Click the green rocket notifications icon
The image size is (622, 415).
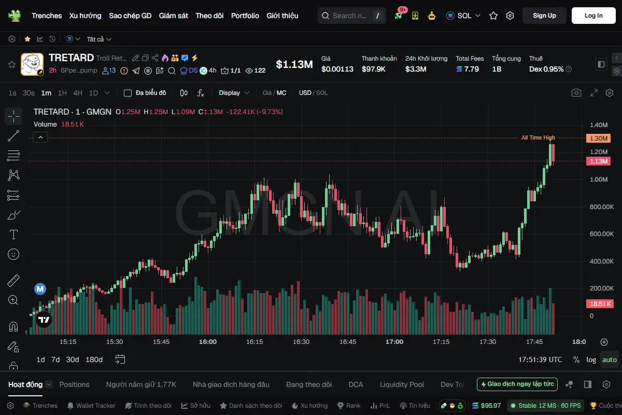click(398, 16)
